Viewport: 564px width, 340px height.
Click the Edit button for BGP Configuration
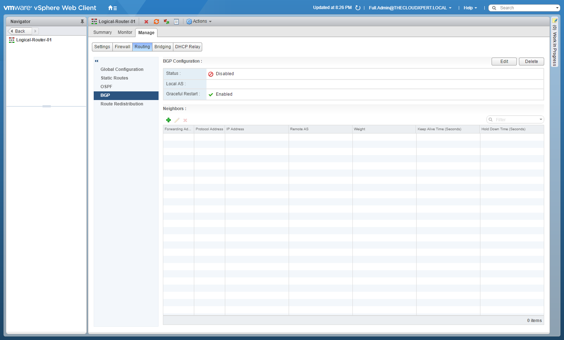504,62
